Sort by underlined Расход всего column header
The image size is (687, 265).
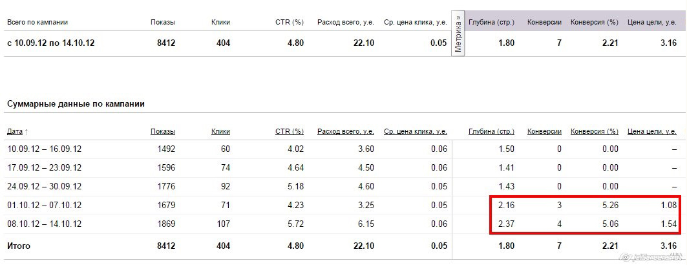click(346, 131)
